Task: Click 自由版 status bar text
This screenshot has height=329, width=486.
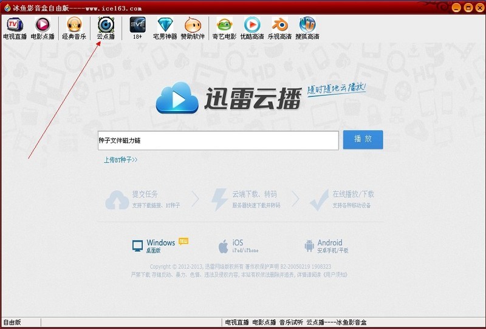Action: [x=12, y=322]
